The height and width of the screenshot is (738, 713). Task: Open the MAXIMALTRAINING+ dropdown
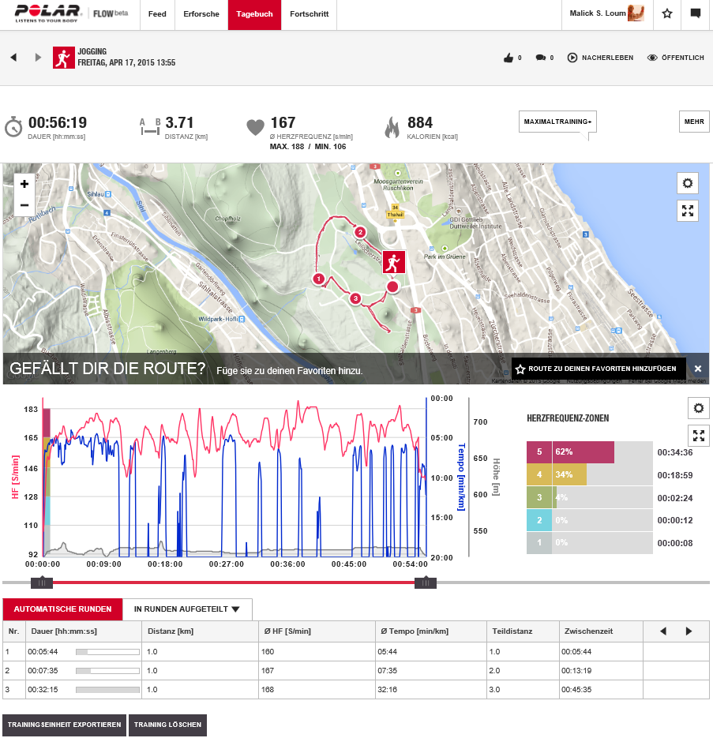[x=557, y=122]
